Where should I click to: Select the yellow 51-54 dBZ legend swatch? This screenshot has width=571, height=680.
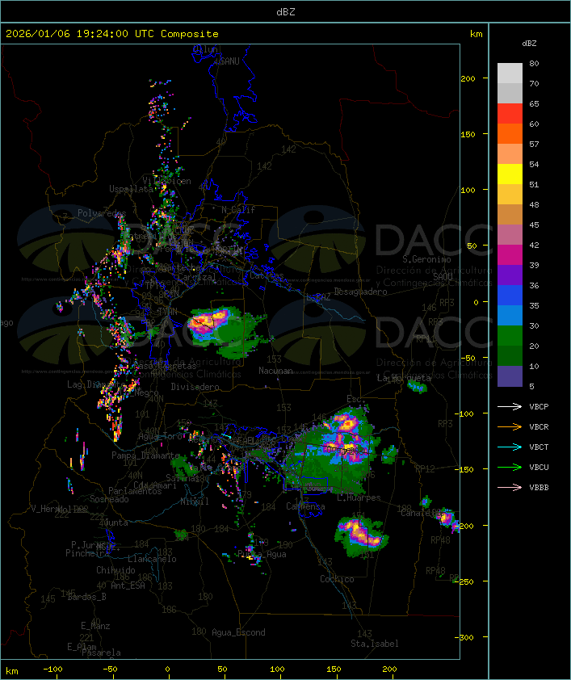click(x=510, y=174)
